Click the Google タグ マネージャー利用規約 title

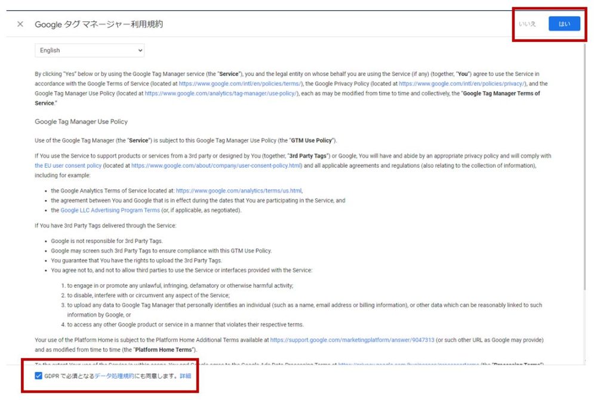tap(99, 24)
